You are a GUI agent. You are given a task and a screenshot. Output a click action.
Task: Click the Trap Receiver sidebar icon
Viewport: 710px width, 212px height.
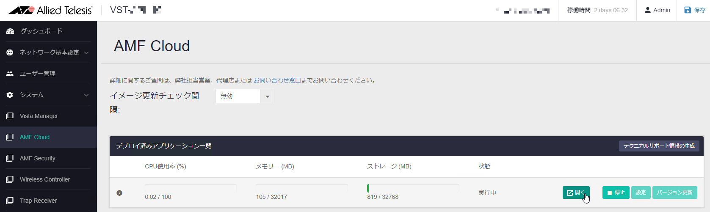point(10,201)
